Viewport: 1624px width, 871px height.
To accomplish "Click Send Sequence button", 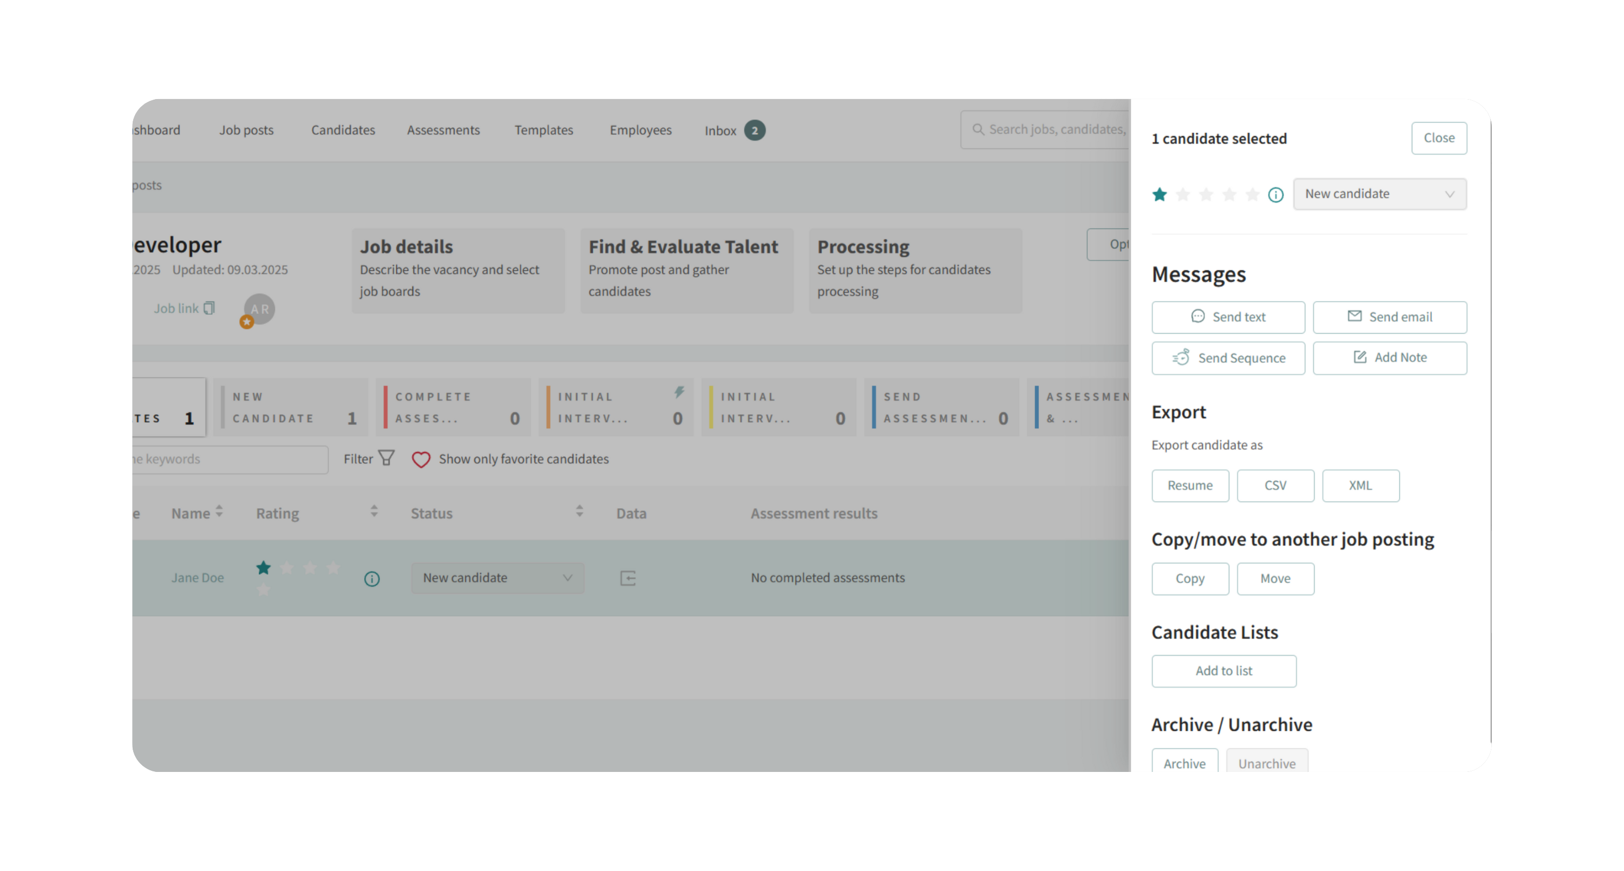I will tap(1228, 358).
